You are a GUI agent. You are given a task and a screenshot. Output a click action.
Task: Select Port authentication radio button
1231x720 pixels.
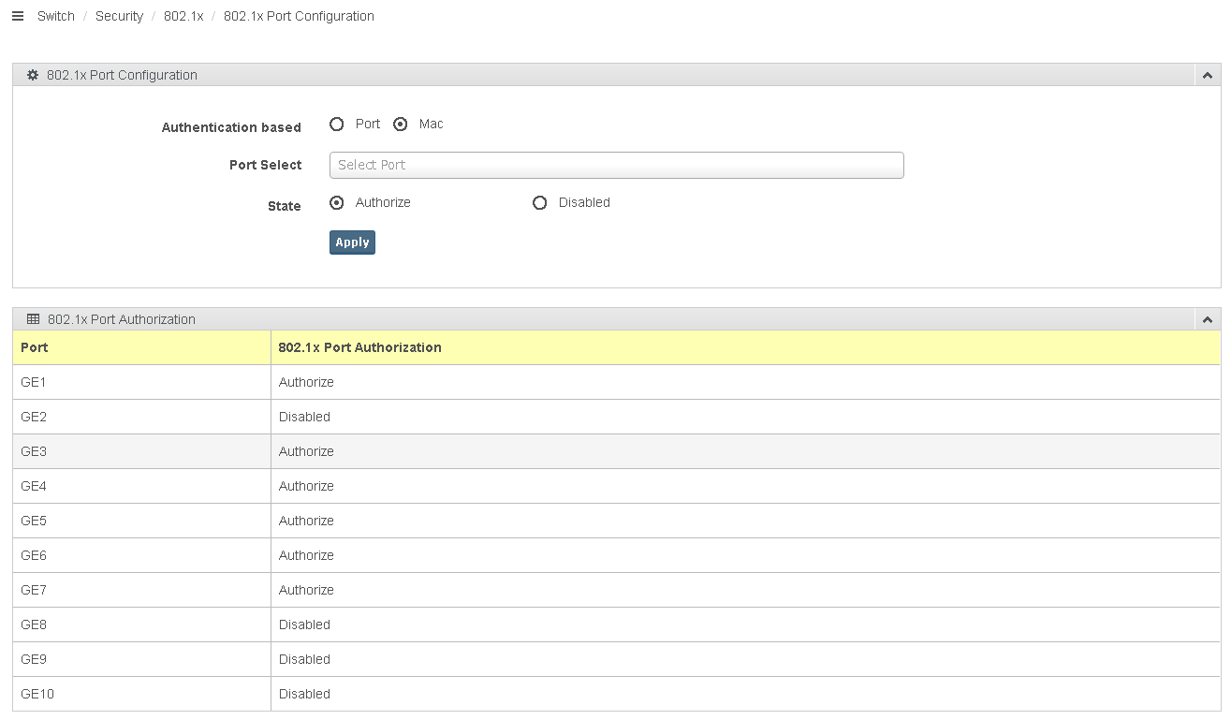(337, 124)
